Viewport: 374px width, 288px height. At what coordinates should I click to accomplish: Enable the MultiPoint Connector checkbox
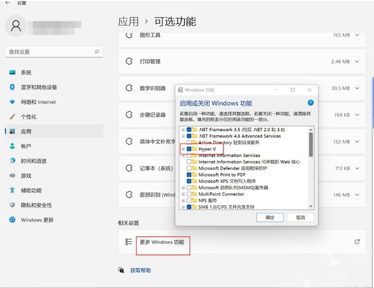189,194
